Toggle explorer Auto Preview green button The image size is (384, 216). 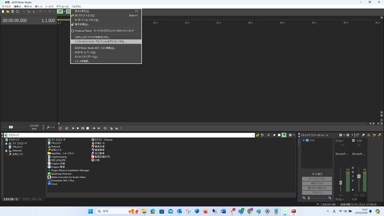284,135
